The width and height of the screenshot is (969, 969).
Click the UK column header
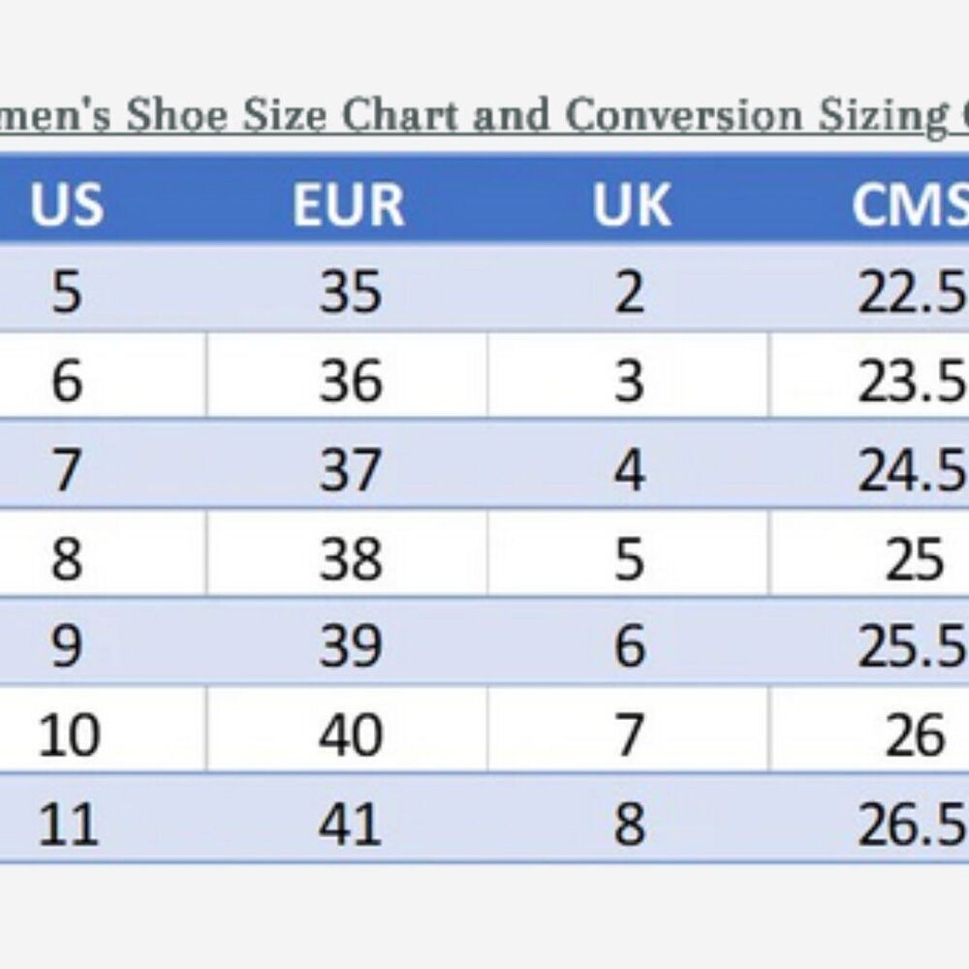631,203
